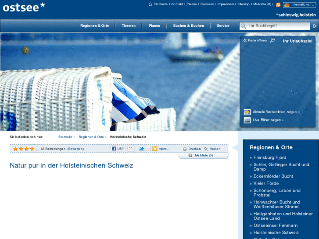Image resolution: width=319 pixels, height=239 pixels.
Task: Click Live-Bilder zeigen link
Action: 268,120
